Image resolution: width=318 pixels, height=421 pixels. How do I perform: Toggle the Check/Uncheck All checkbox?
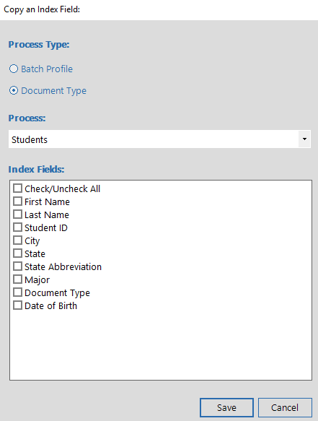18,188
